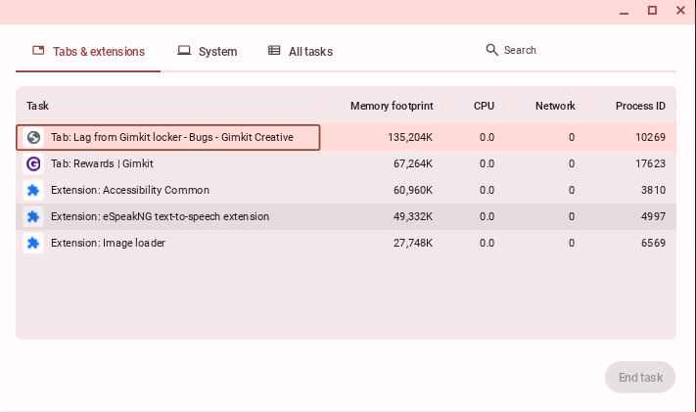696x412 pixels.
Task: Click the list icon on the All tasks tab
Action: 274,51
